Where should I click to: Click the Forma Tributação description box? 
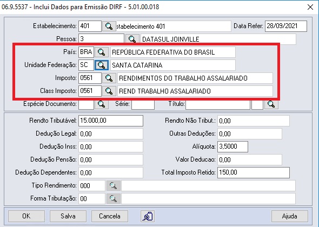click(x=208, y=198)
